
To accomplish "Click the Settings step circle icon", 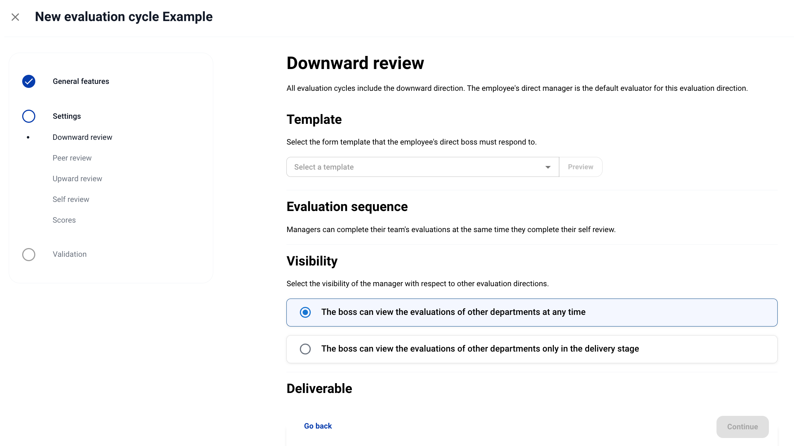I will (x=29, y=116).
